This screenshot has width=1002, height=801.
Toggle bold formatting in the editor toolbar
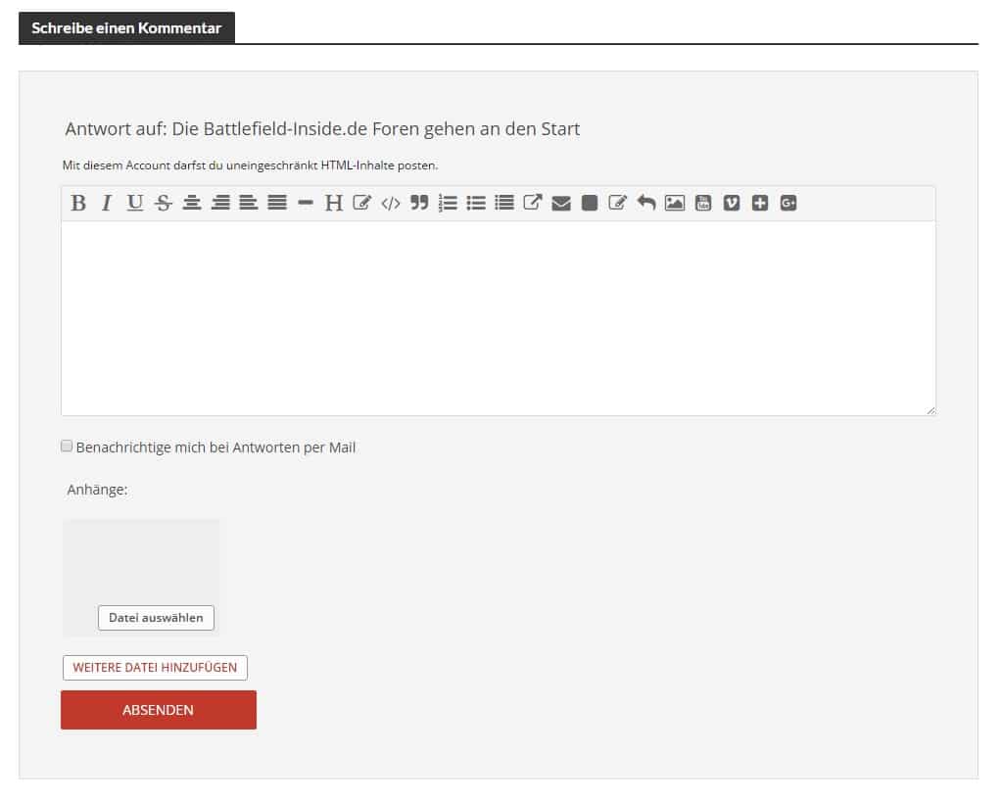tap(78, 203)
